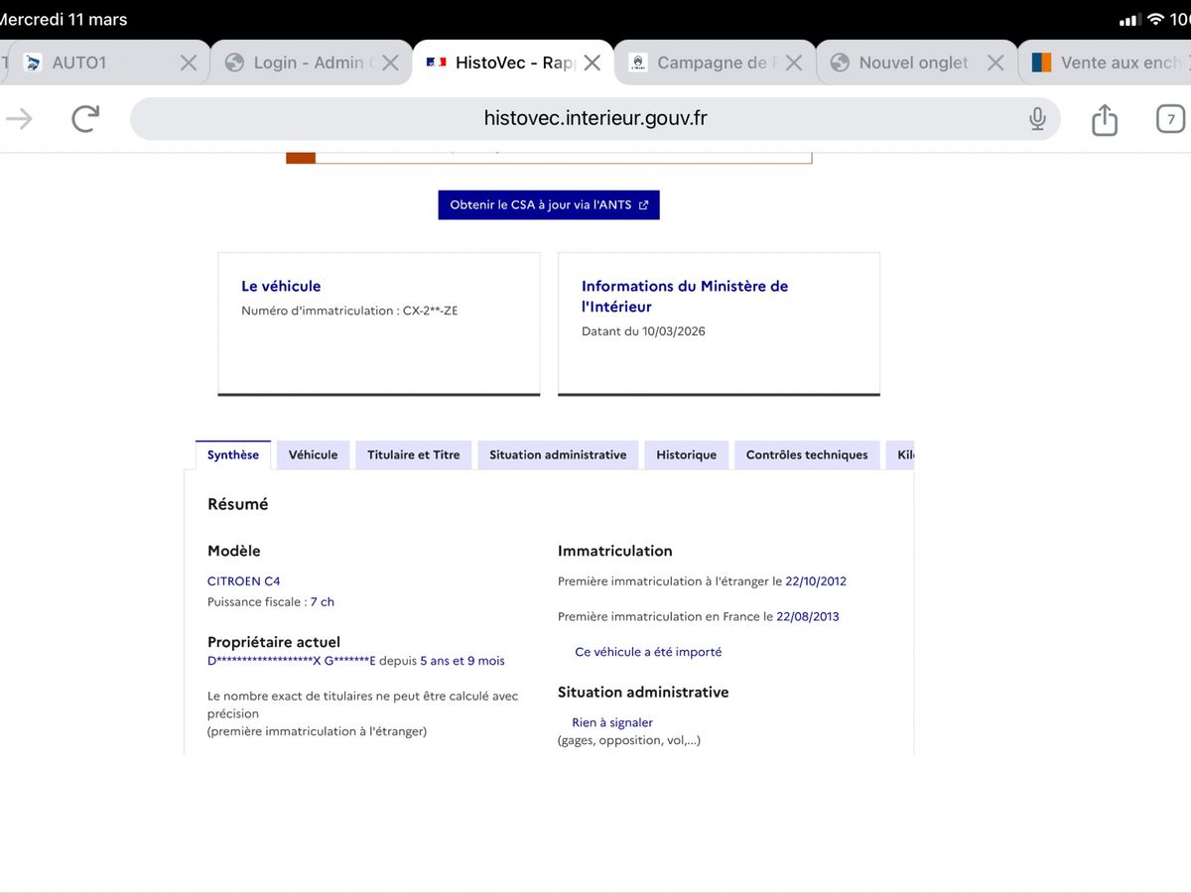Click the forward navigation arrow
The height and width of the screenshot is (893, 1191).
pos(20,119)
